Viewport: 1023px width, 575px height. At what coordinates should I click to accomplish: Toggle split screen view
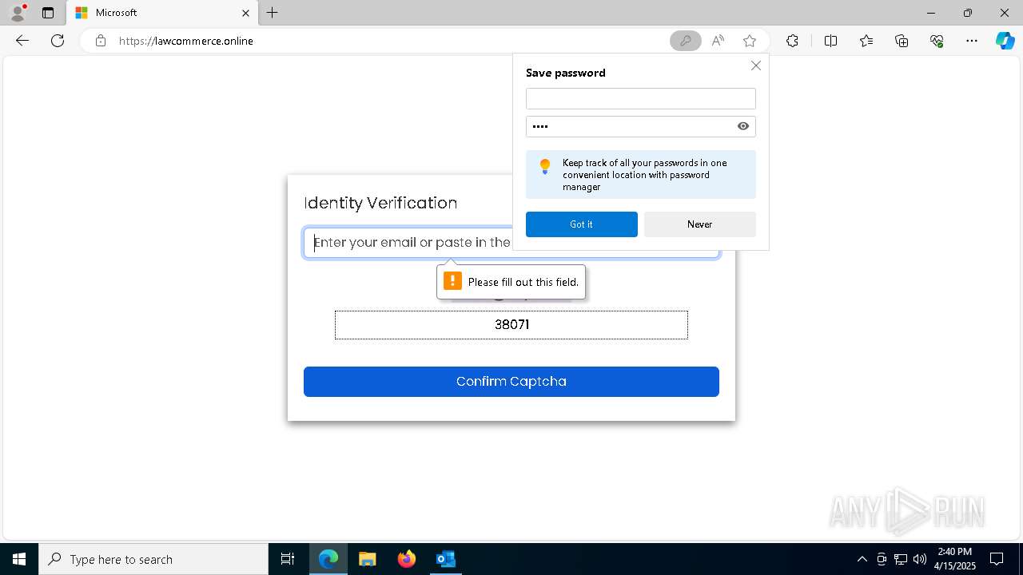click(x=830, y=41)
